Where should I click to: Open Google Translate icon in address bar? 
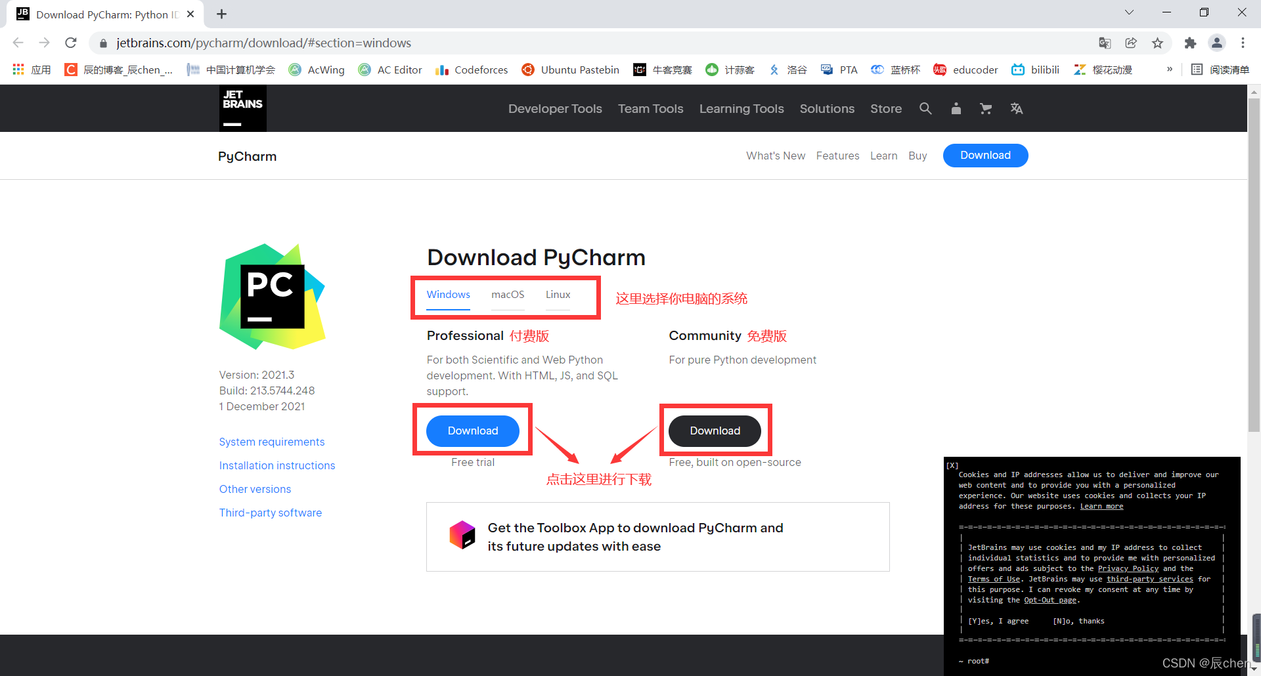tap(1105, 43)
